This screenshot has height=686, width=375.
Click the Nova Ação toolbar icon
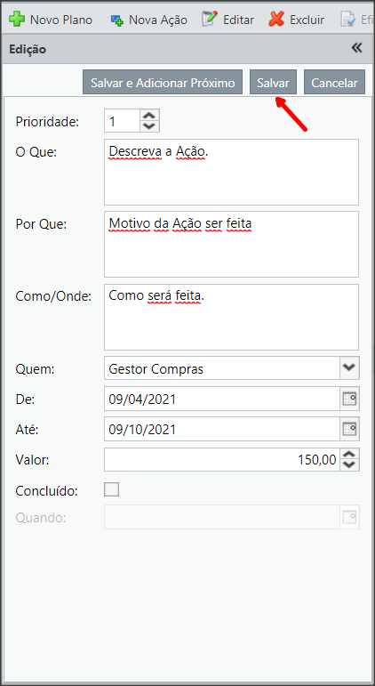coord(116,20)
